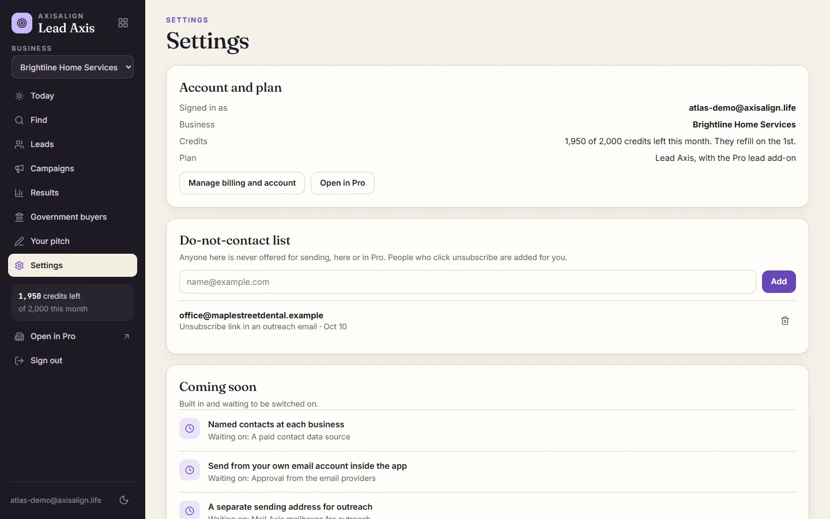
Task: Click Unsubscribe link in an outreach email · Oct 10
Action: pyautogui.click(x=263, y=327)
